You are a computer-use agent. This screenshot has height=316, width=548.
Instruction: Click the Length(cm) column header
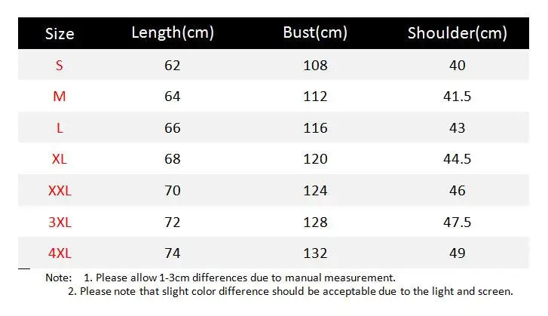pos(173,33)
